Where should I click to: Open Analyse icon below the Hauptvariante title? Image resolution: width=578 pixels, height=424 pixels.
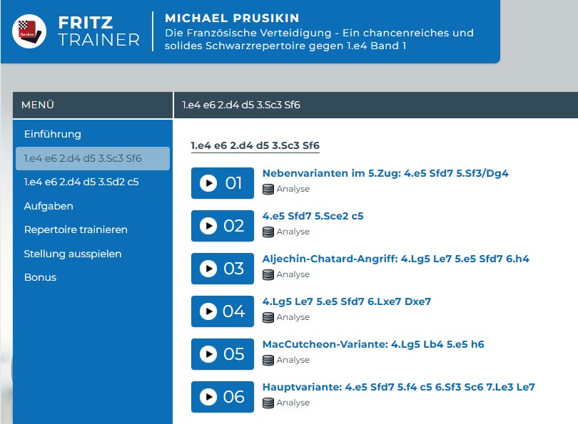(x=268, y=403)
